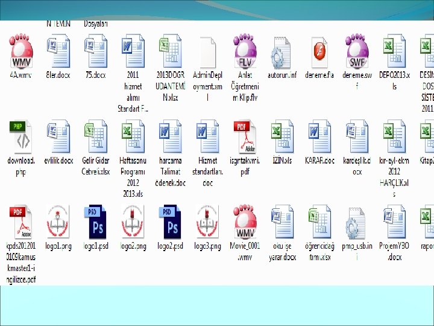Select the logo1.png image thumbnail

point(58,222)
